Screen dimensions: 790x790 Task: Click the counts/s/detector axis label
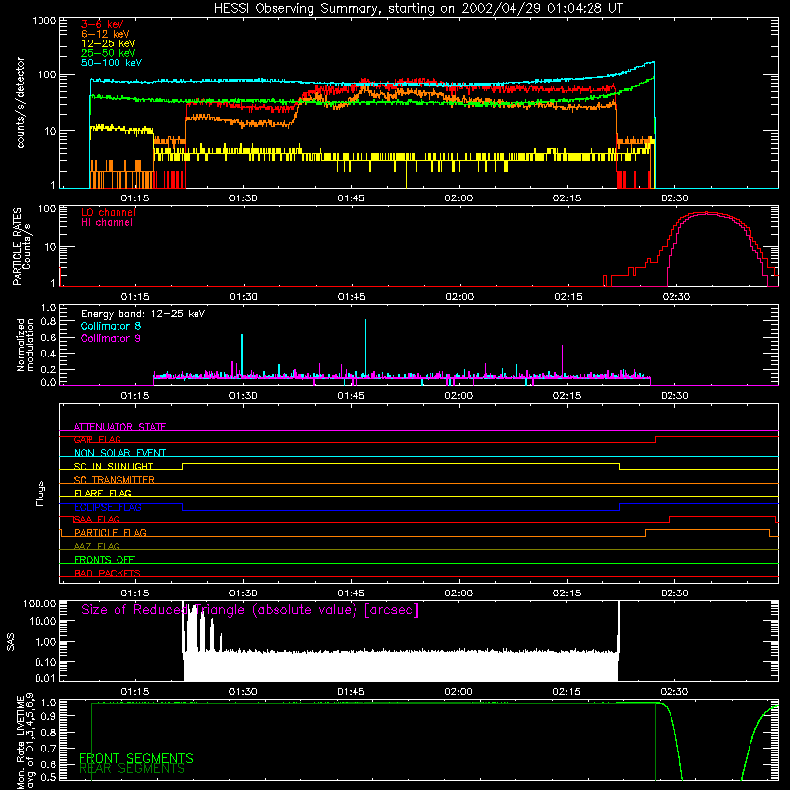(20, 103)
